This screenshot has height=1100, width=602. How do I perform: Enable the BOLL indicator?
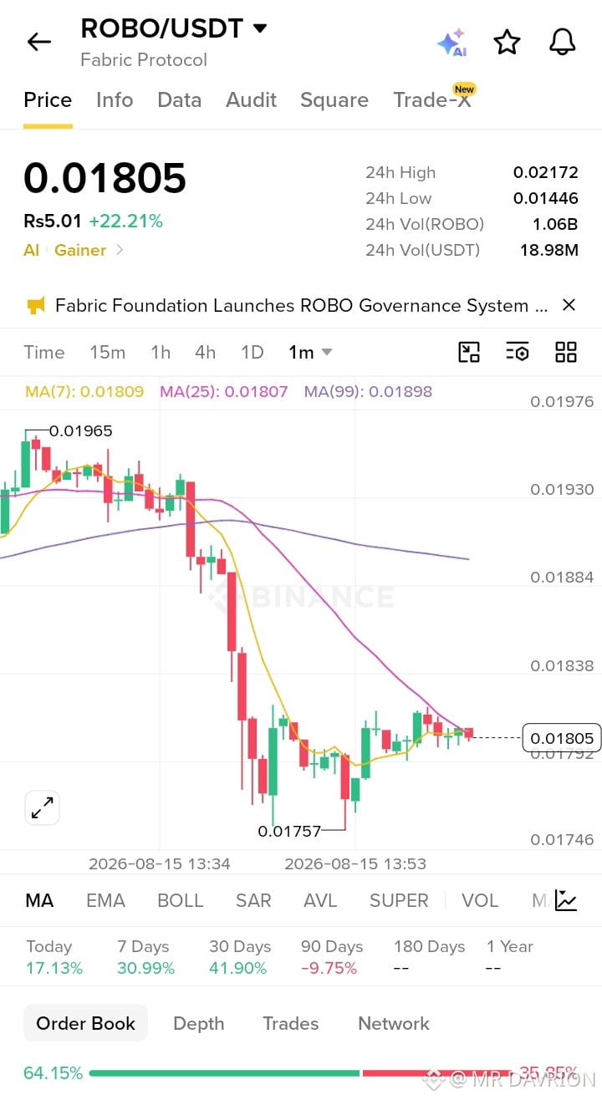click(x=180, y=900)
